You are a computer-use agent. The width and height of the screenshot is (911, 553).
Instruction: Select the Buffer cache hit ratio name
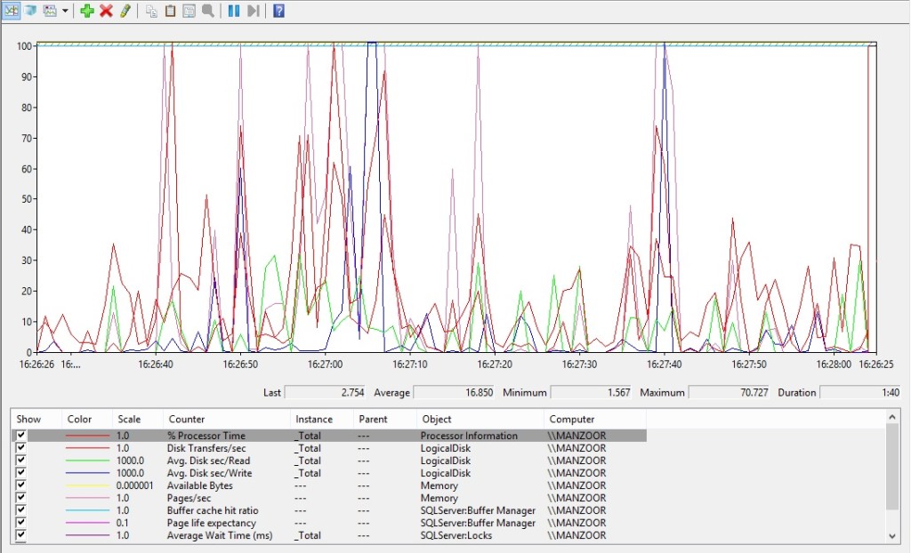click(213, 510)
